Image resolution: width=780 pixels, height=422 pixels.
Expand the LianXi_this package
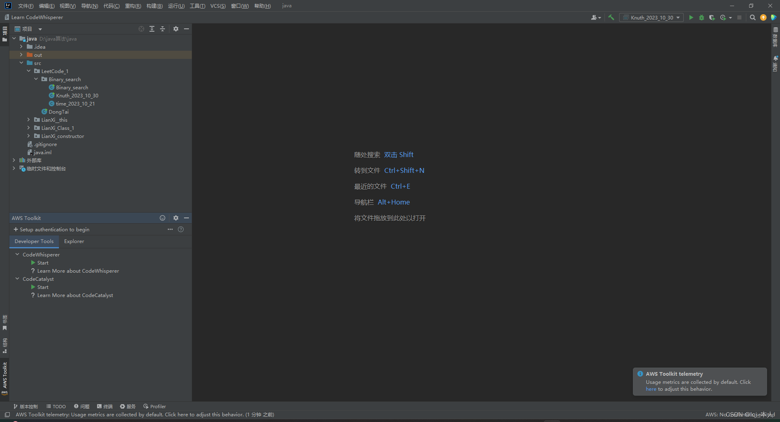(28, 120)
